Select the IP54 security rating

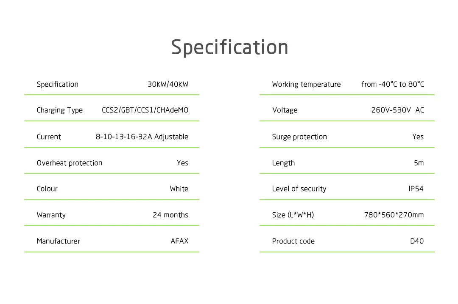click(416, 189)
